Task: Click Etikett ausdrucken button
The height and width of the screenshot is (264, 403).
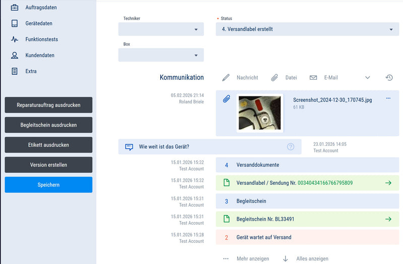Action: point(48,145)
